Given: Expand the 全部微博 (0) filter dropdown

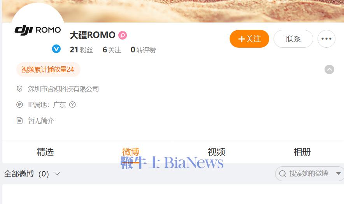Looking at the screenshot, I should pos(32,174).
